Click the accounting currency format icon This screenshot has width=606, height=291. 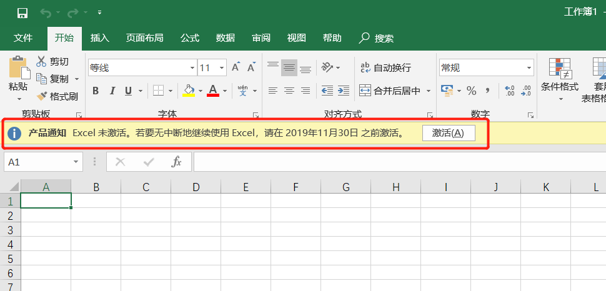(x=447, y=91)
